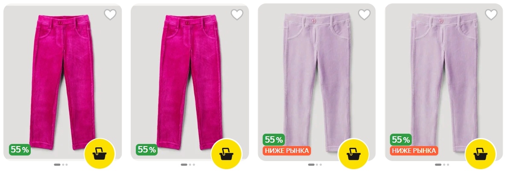Click 55% discount badge on first pink pants
Viewport: 507px width, 173px height.
[20, 150]
